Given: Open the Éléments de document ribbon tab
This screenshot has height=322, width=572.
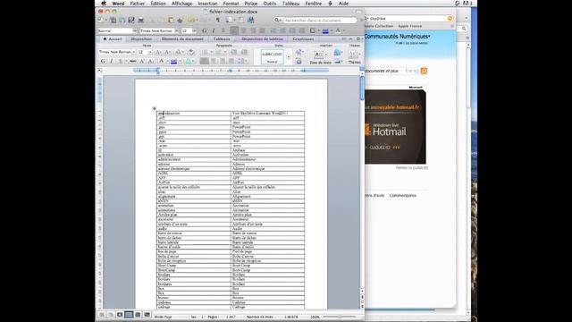Looking at the screenshot, I should coord(182,38).
